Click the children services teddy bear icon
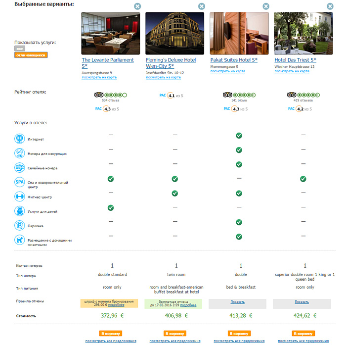Image resolution: width=346 pixels, height=346 pixels. tap(19, 211)
